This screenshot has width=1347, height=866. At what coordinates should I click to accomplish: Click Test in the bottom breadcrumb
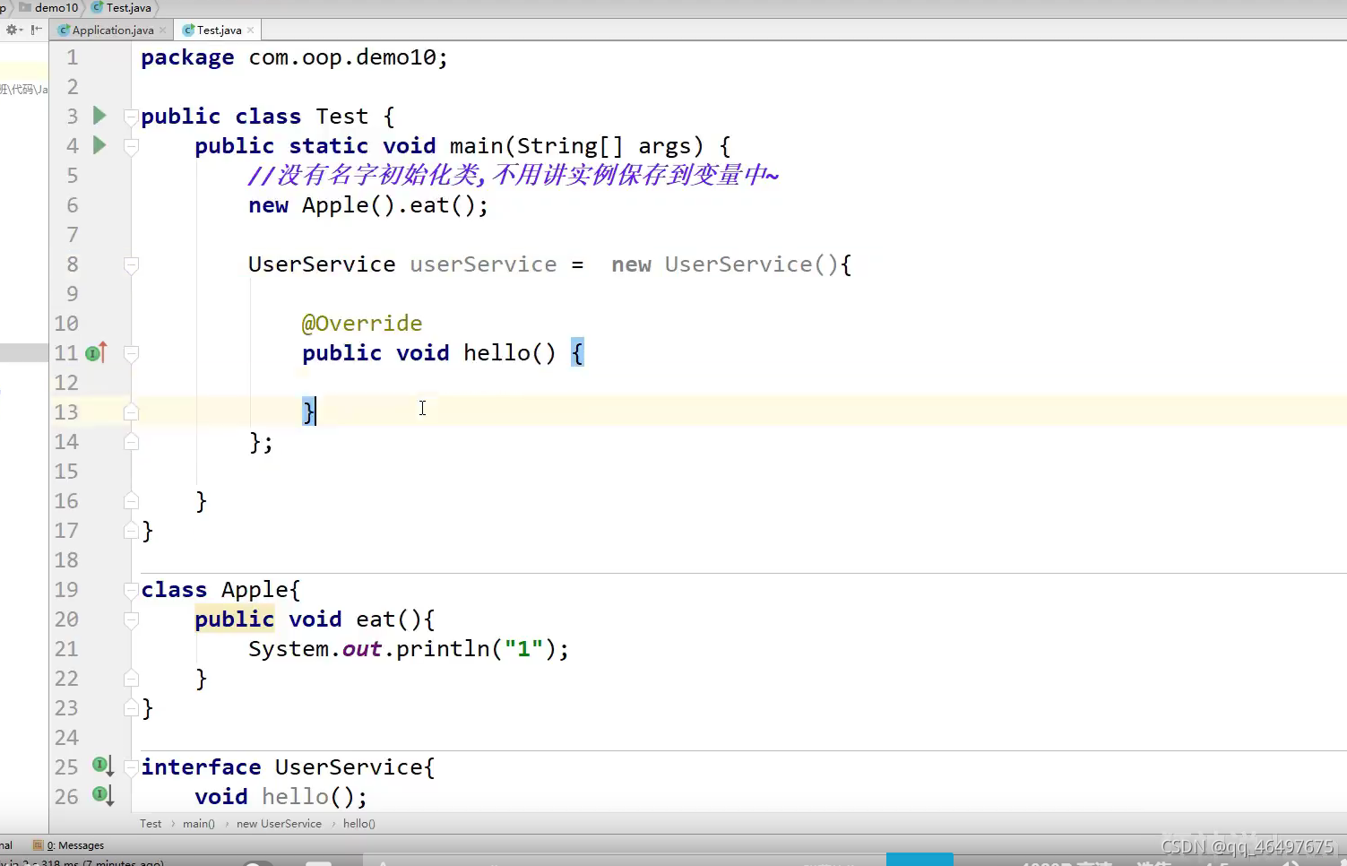(x=151, y=824)
